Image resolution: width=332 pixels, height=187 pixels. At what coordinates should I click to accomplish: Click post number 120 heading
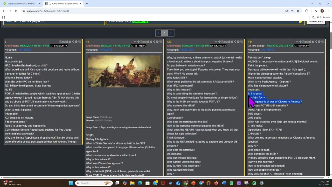point(169,42)
